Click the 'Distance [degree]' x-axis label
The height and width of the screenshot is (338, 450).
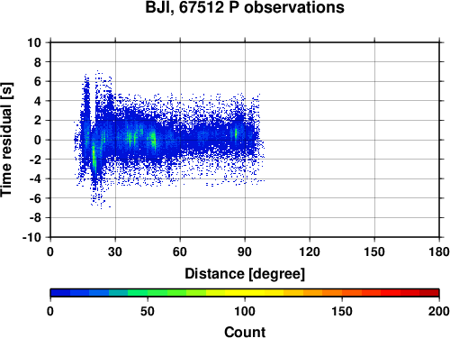click(245, 274)
